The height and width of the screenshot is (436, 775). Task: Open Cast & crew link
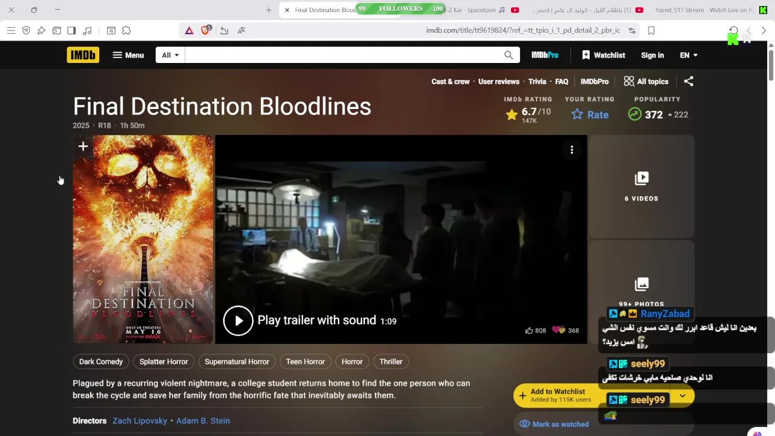point(450,81)
